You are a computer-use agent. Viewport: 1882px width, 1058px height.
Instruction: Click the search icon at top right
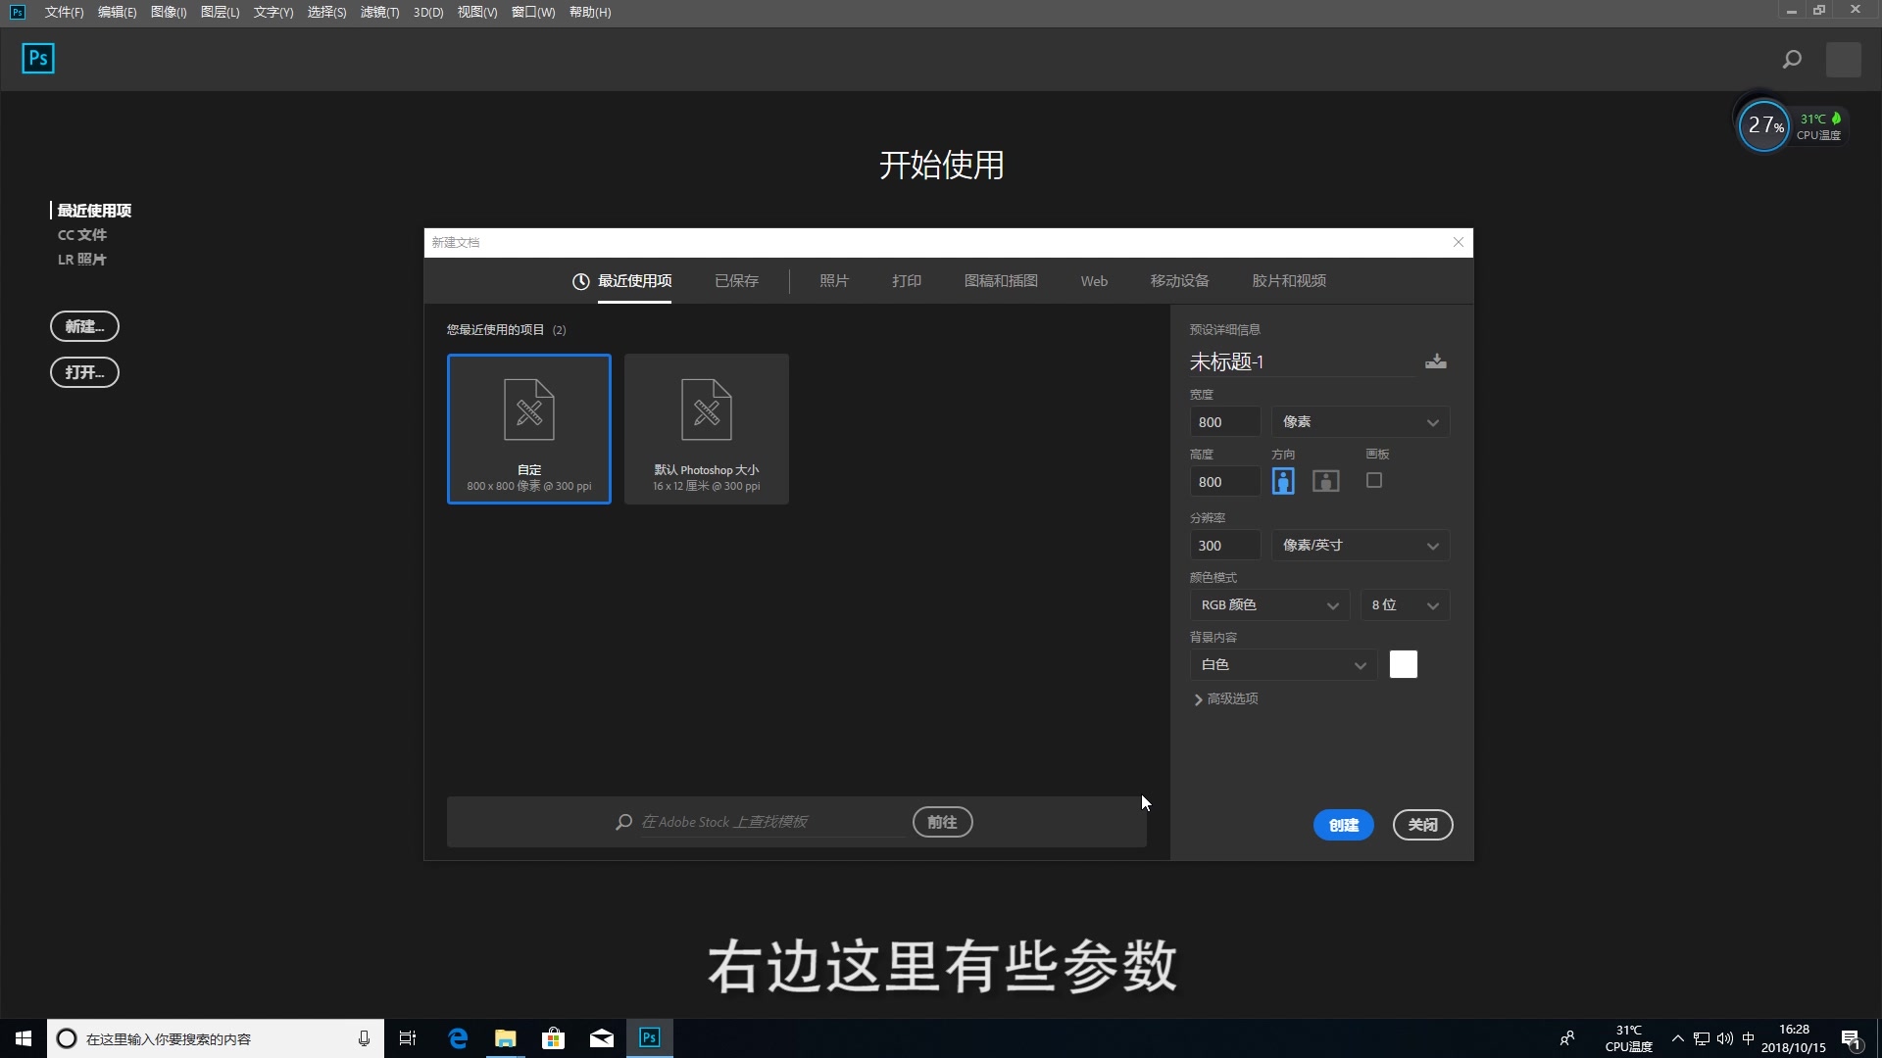(1791, 59)
